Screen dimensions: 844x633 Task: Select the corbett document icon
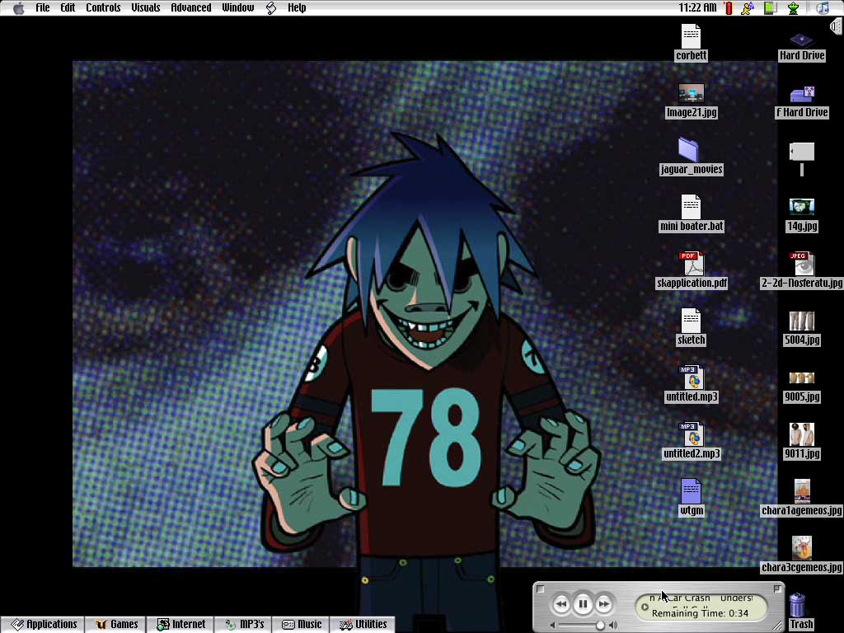coord(692,36)
